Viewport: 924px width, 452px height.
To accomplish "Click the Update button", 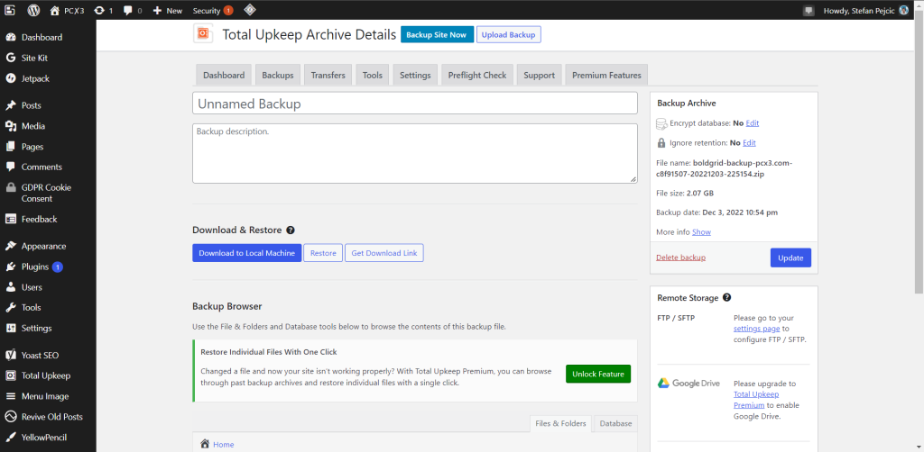I will coord(790,258).
